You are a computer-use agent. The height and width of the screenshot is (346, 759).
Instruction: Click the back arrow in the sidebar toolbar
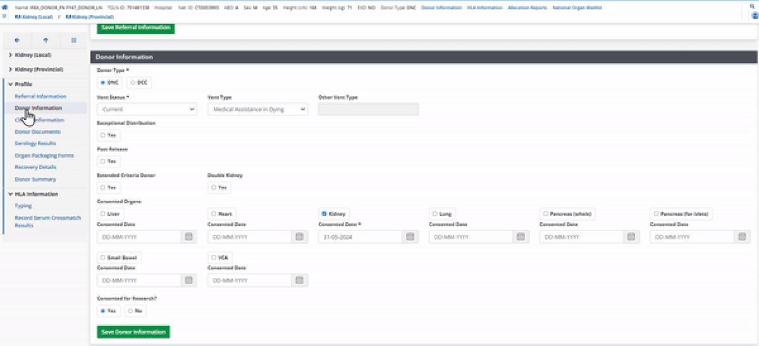point(17,40)
